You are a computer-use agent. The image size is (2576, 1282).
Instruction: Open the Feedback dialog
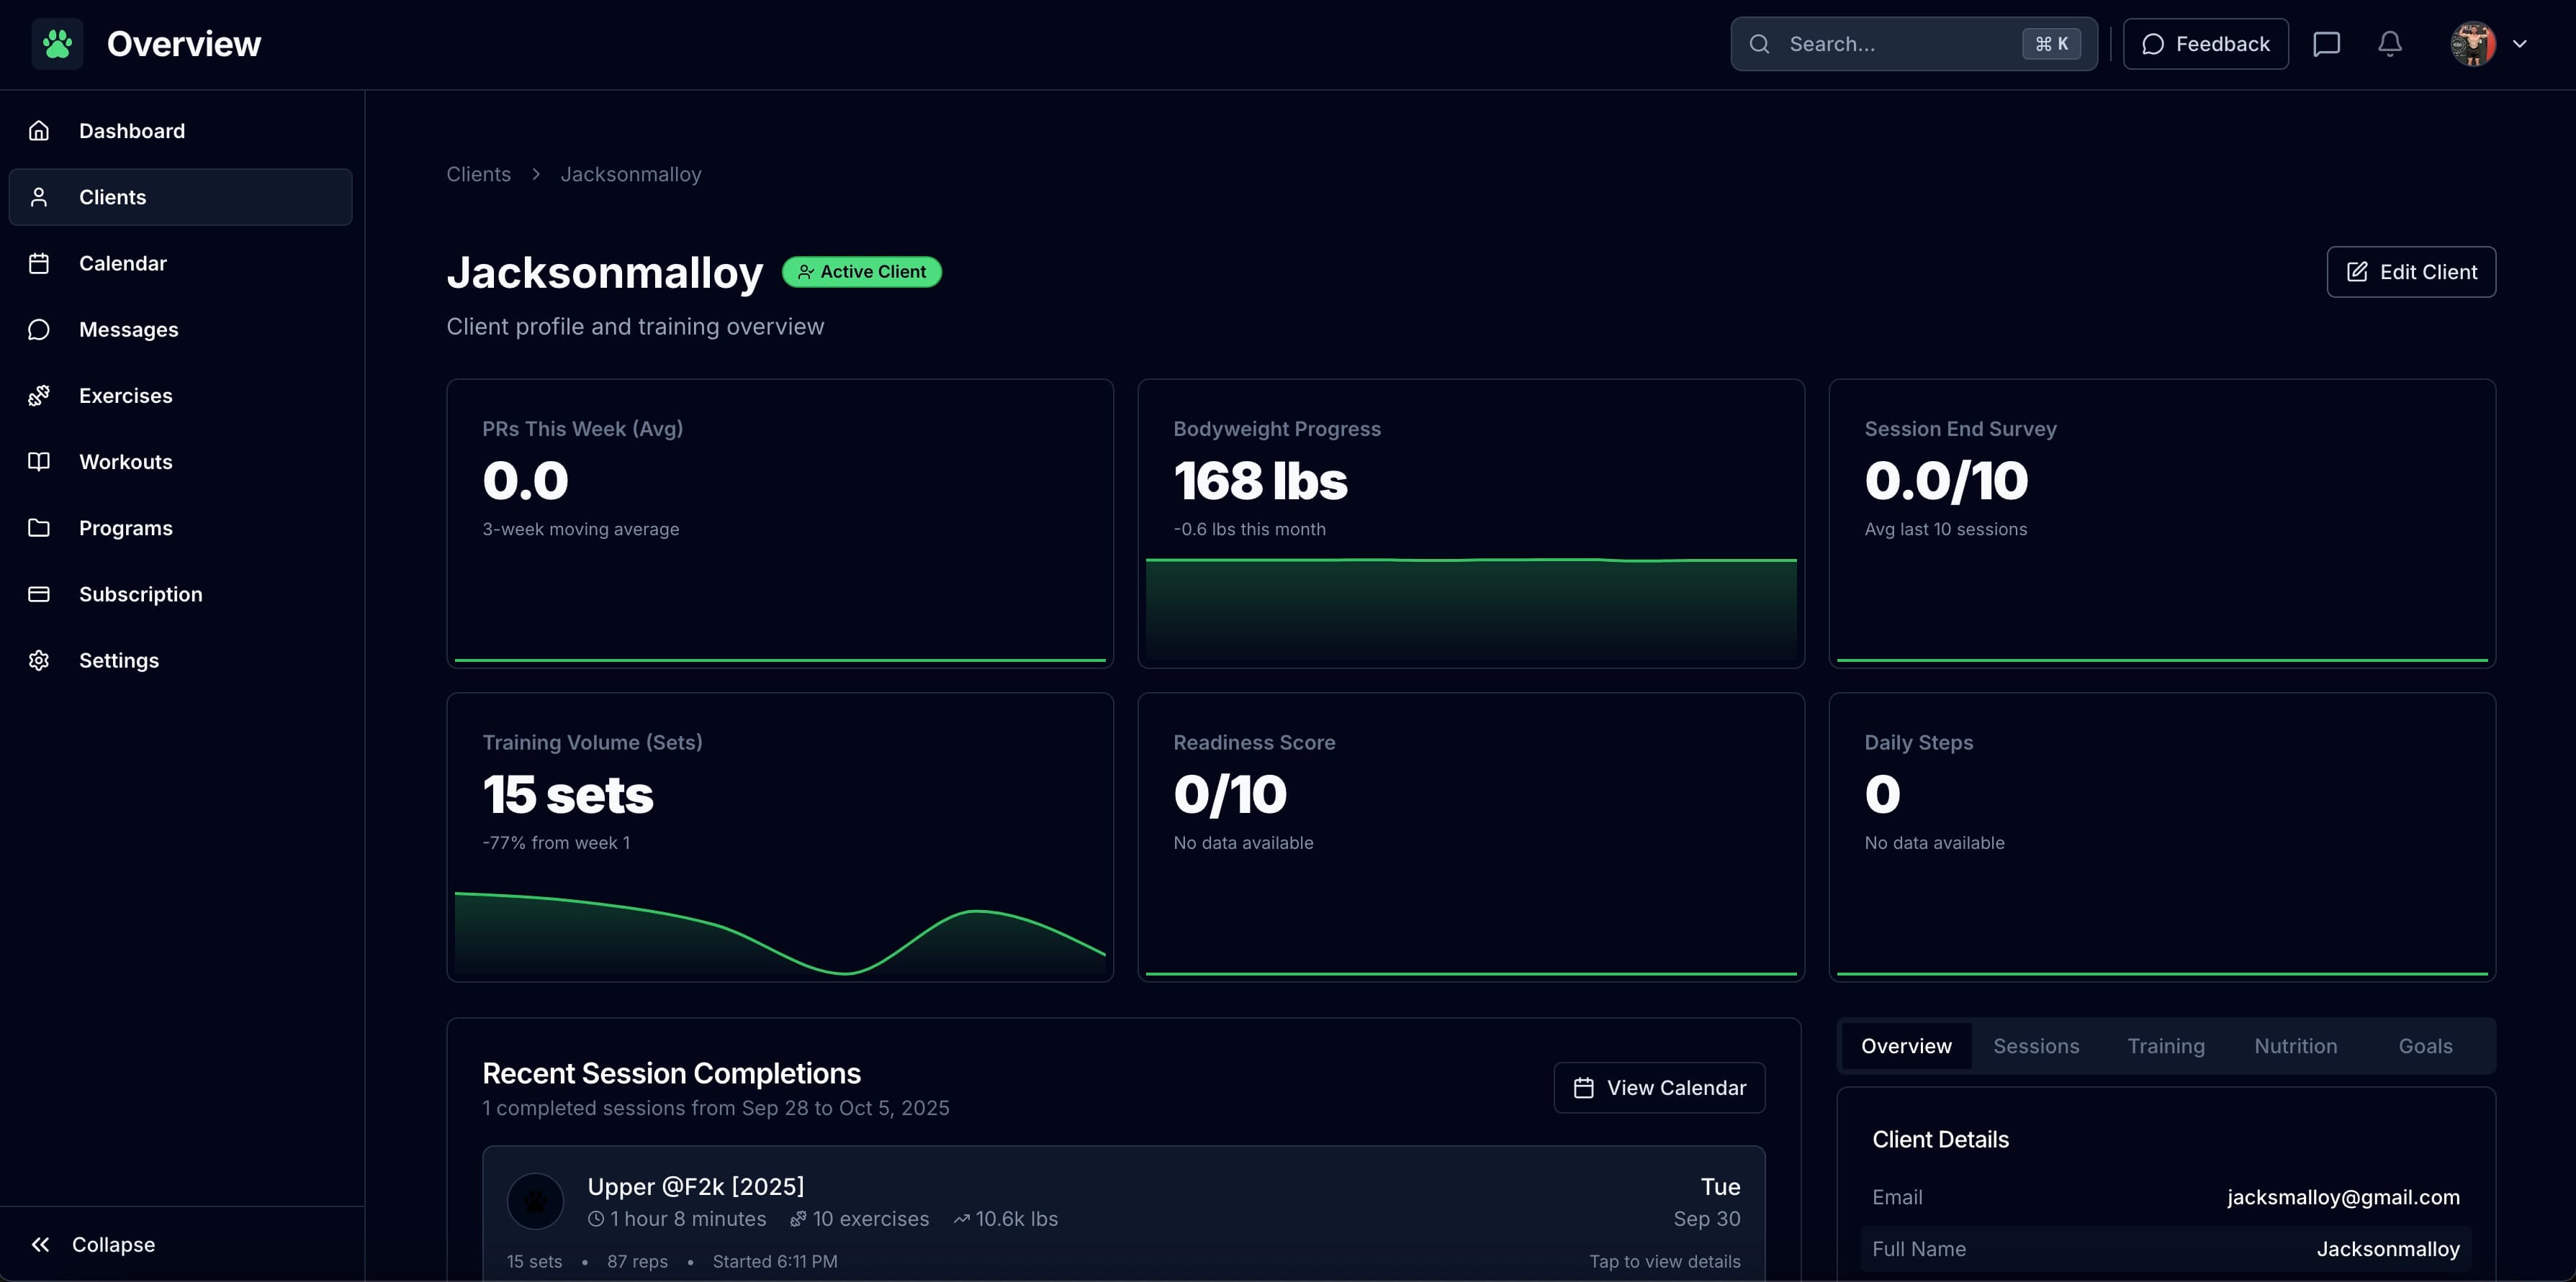(x=2205, y=43)
